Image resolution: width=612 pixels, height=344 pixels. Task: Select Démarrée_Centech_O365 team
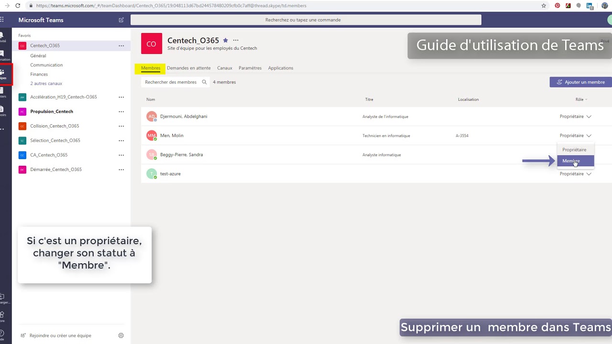[56, 170]
